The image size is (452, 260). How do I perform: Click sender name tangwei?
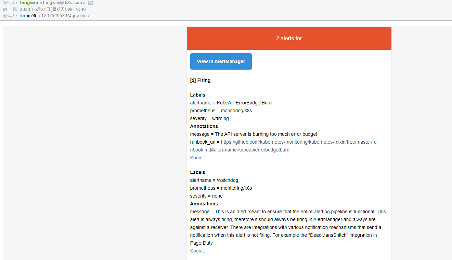(29, 3)
